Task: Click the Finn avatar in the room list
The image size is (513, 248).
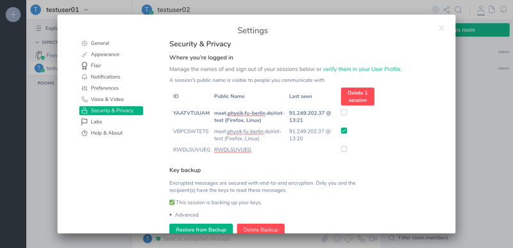Action: (x=40, y=55)
